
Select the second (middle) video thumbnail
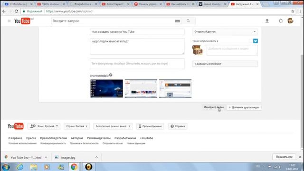coord(141,89)
